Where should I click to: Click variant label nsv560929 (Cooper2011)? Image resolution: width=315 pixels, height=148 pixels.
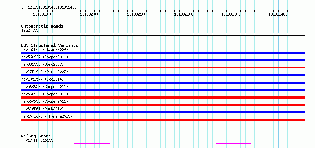45,94
